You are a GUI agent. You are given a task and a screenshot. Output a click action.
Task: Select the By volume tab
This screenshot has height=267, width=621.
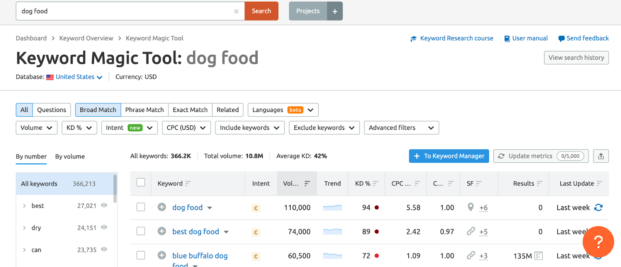pos(70,157)
